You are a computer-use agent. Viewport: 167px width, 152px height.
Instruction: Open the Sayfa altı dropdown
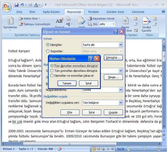pos(121,45)
